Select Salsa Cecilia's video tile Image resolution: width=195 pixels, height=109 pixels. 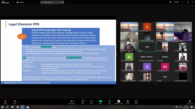pyautogui.click(x=165, y=37)
